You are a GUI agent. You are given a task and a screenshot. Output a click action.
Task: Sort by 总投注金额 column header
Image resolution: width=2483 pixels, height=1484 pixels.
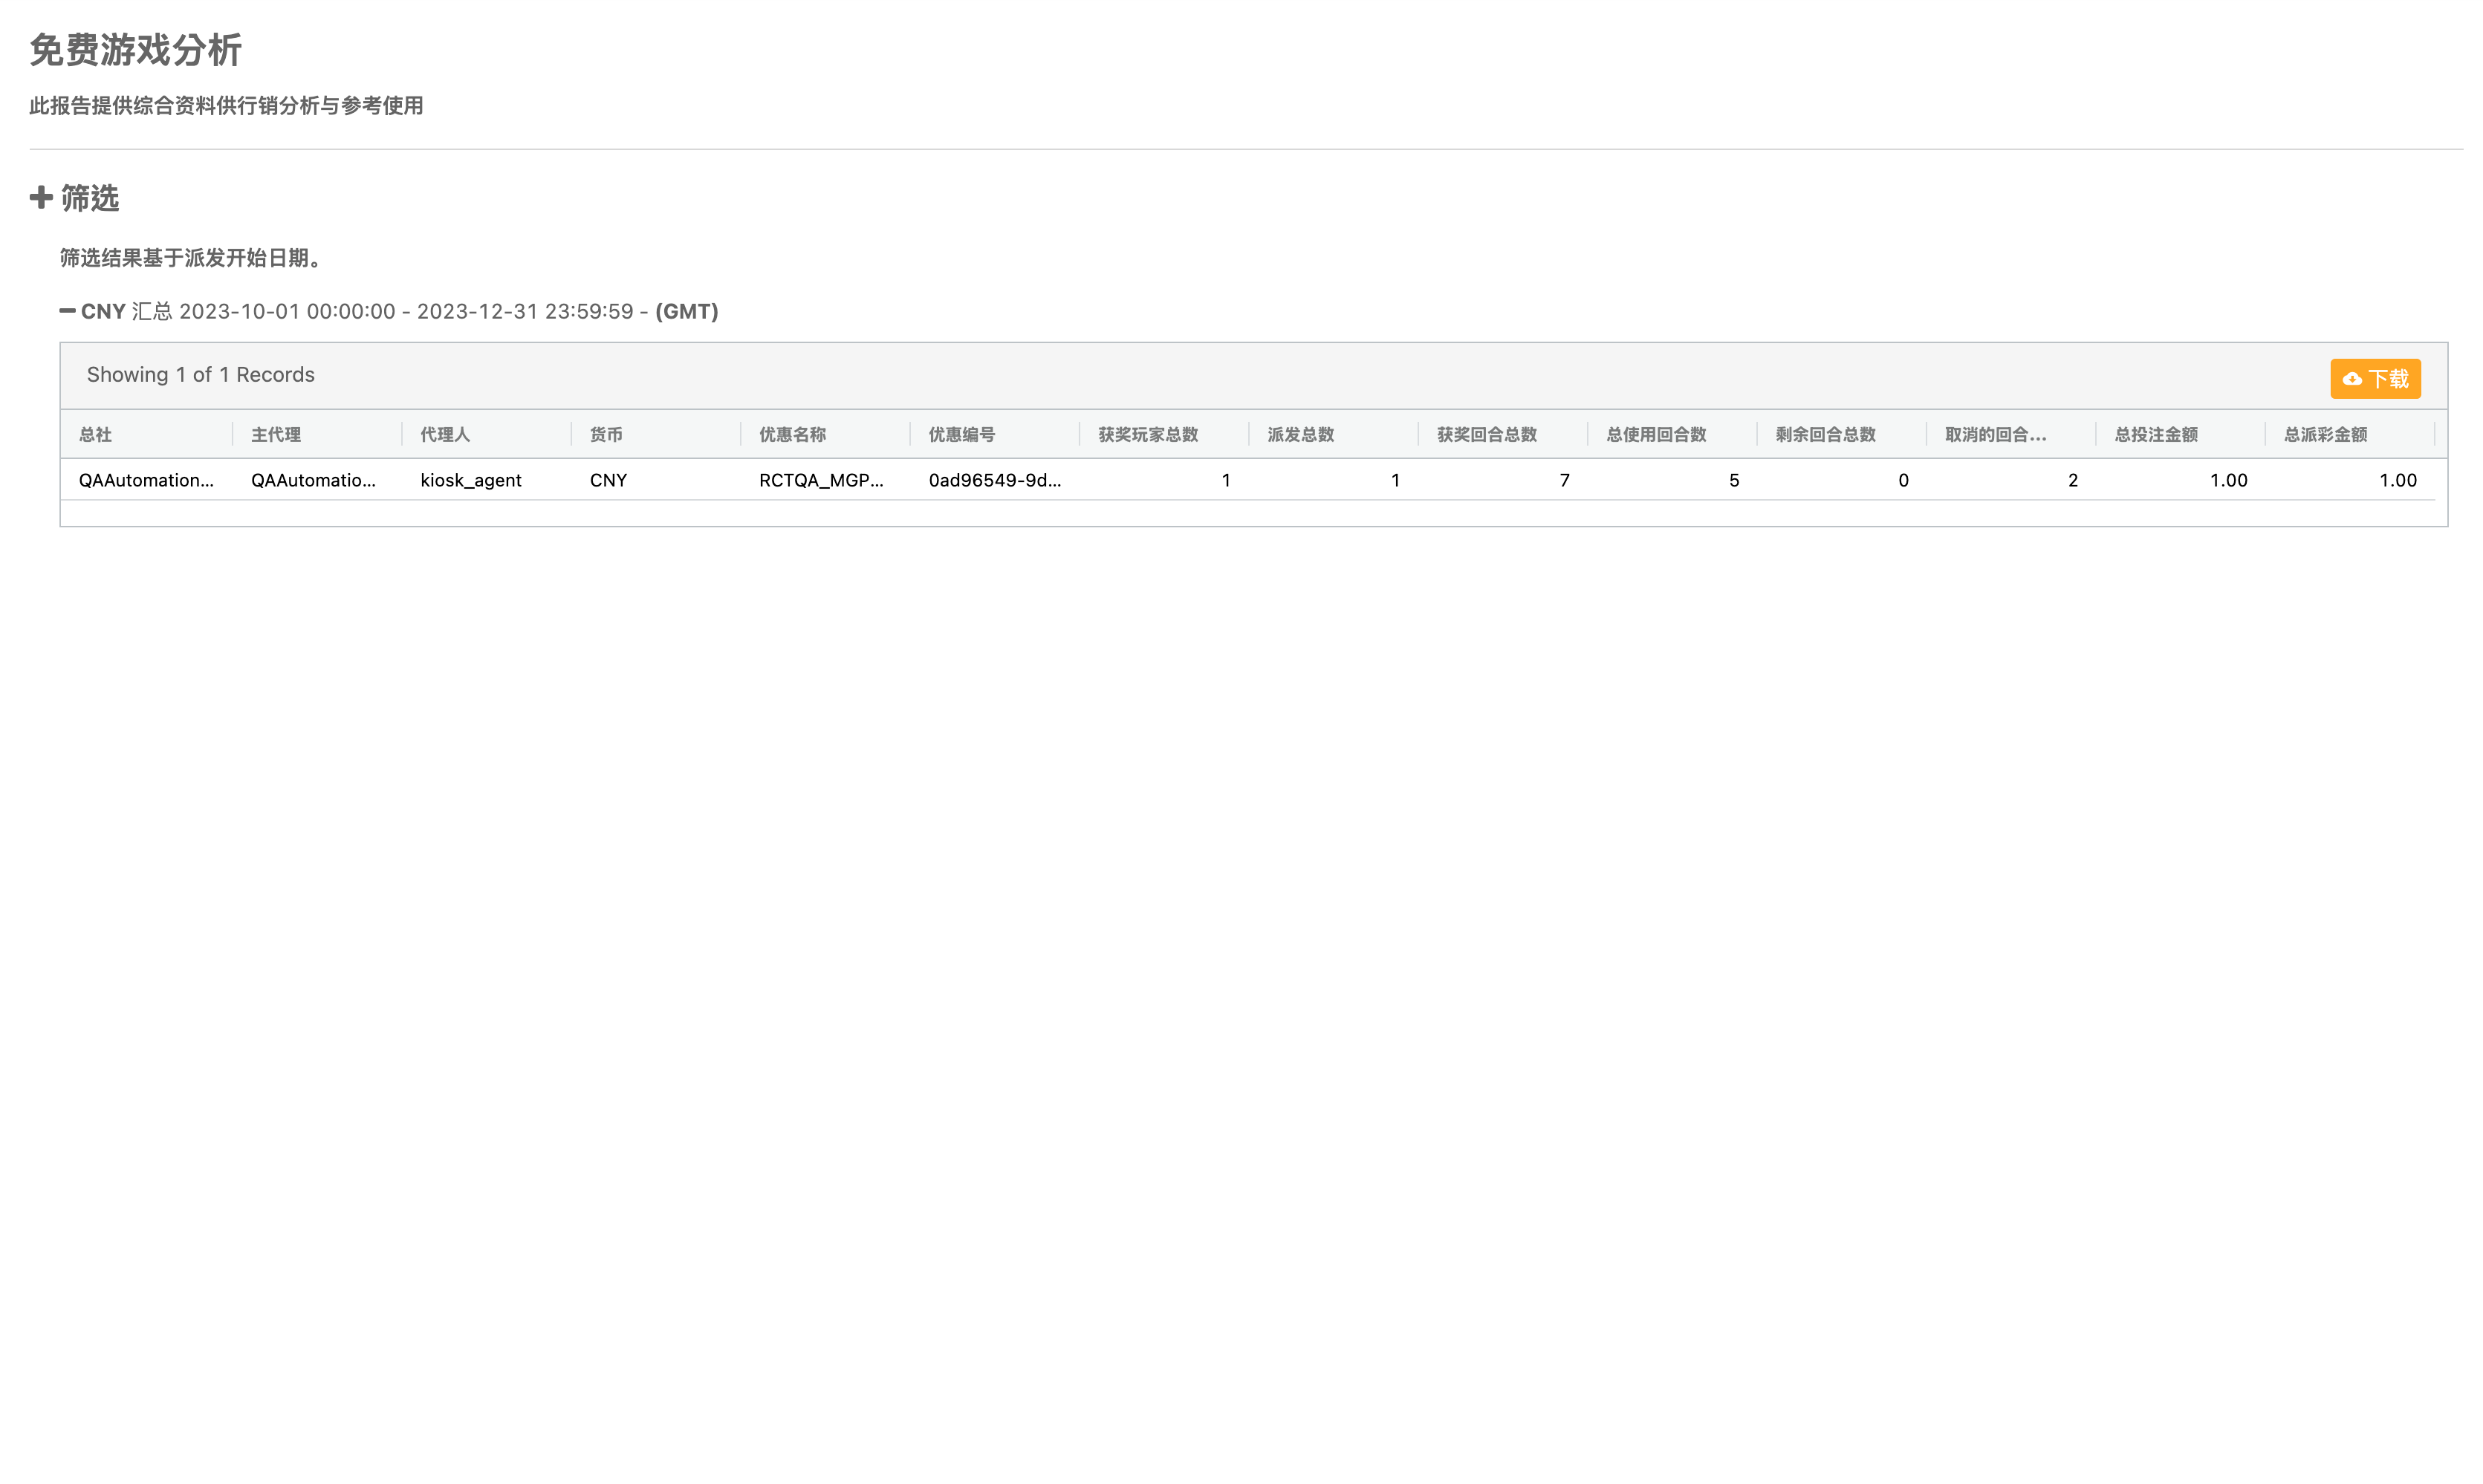[2156, 435]
